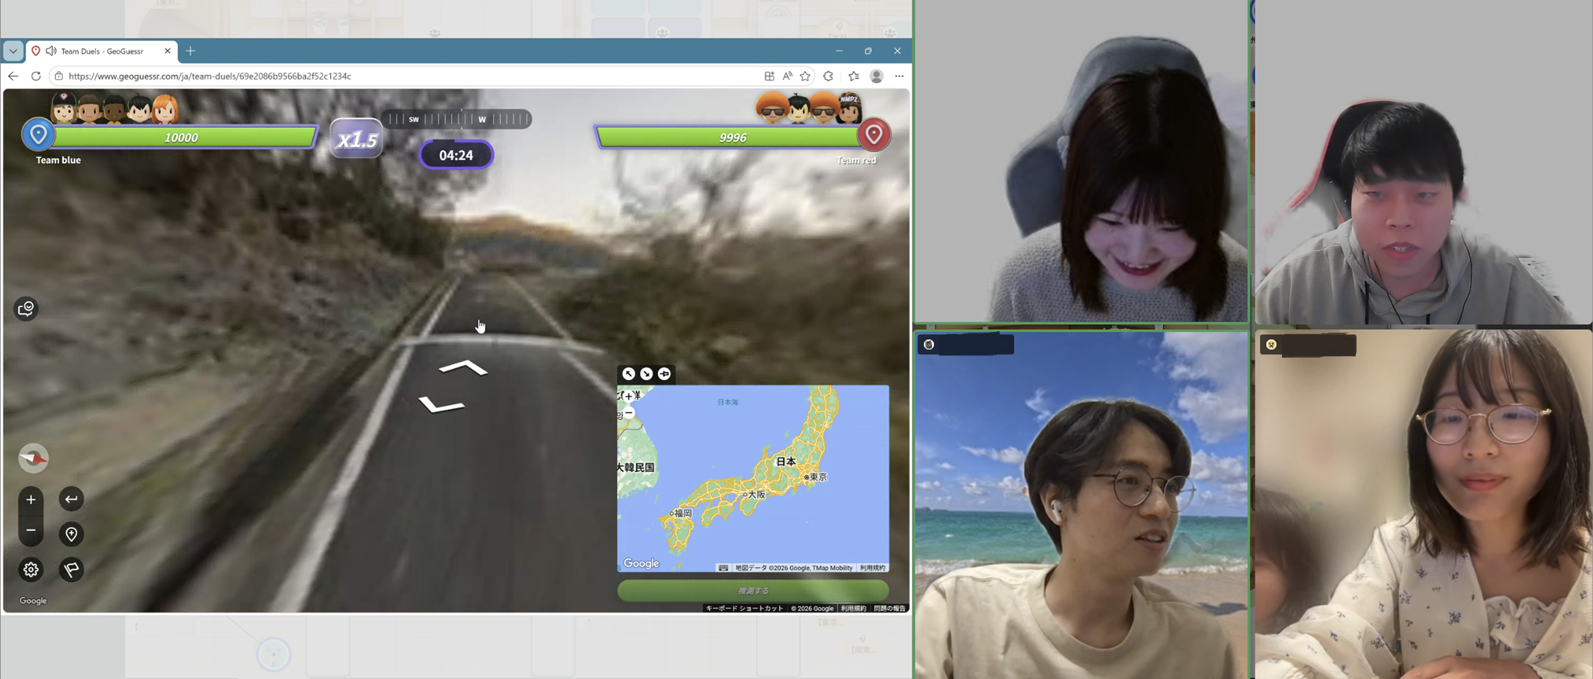Click the compass to face north
Image resolution: width=1593 pixels, height=679 pixels.
coord(33,458)
